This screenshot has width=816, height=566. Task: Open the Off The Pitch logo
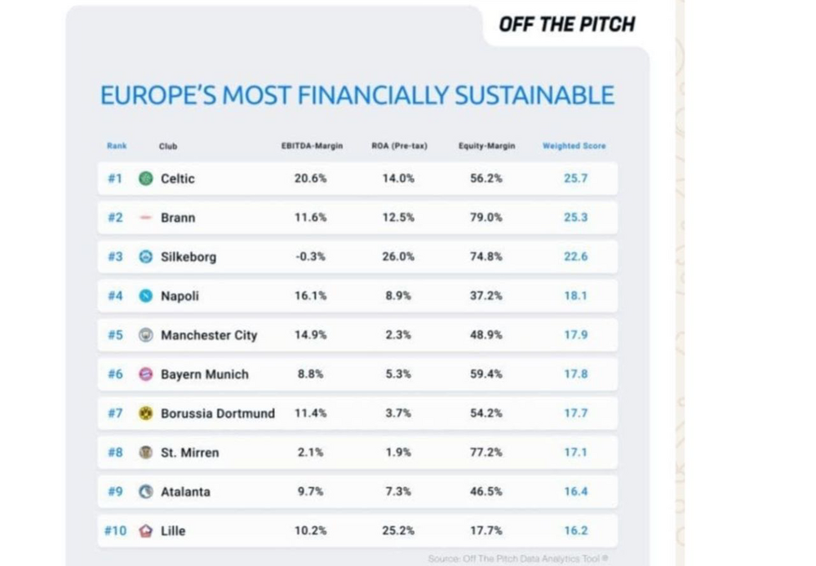tap(567, 24)
